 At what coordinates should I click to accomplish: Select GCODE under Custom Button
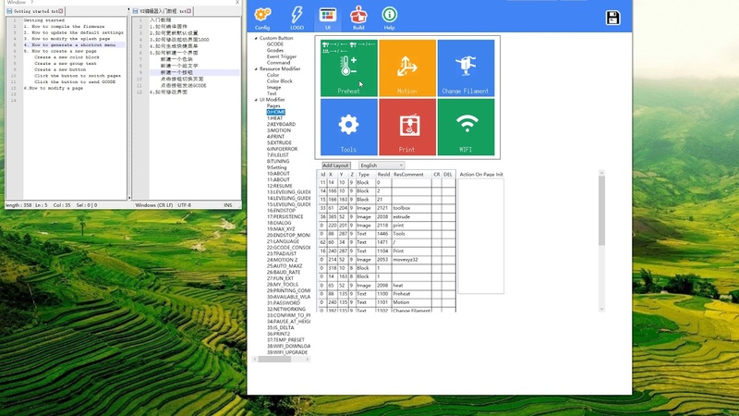(275, 44)
